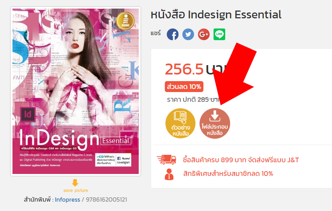Click the orange save picture arrow
The width and height of the screenshot is (332, 211).
tap(75, 183)
